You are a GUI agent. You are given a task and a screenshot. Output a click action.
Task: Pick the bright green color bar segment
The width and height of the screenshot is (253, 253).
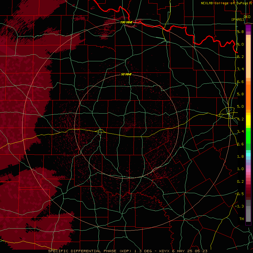pos(248,135)
